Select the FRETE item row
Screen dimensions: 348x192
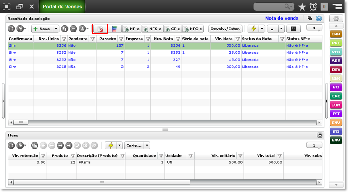[x=165, y=163]
